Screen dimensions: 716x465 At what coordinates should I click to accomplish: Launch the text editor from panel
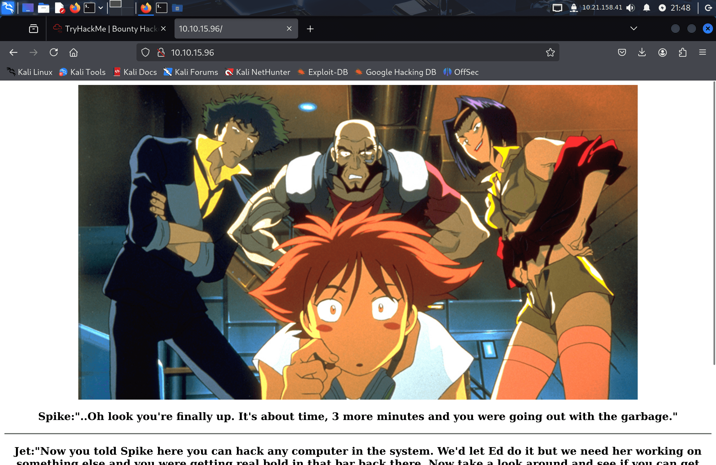[60, 8]
